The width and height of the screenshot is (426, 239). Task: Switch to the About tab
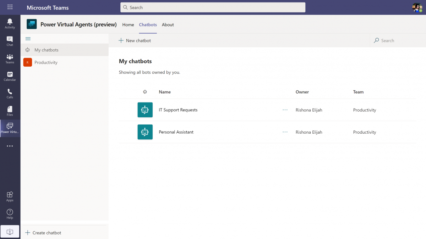168,24
